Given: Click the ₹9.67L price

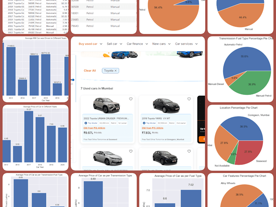Looking at the screenshot, I should point(88,133).
